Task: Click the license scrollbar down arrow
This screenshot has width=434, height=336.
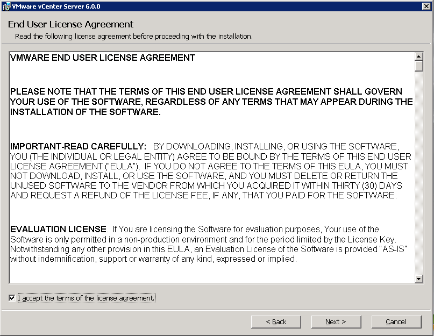Action: pos(419,278)
